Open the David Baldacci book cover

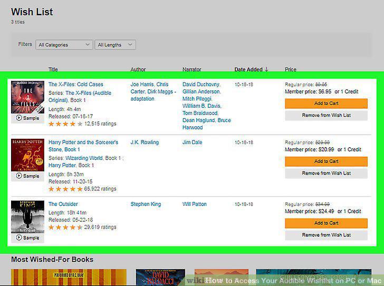(160, 277)
